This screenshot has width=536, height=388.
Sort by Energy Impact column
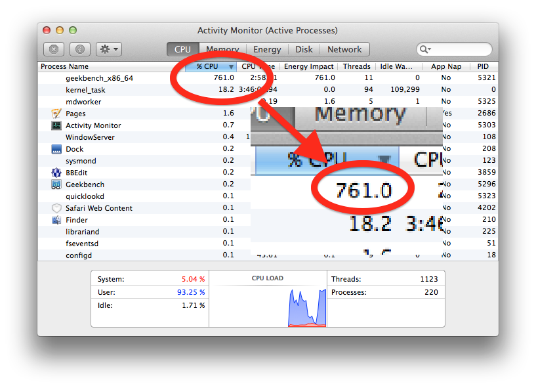click(309, 66)
